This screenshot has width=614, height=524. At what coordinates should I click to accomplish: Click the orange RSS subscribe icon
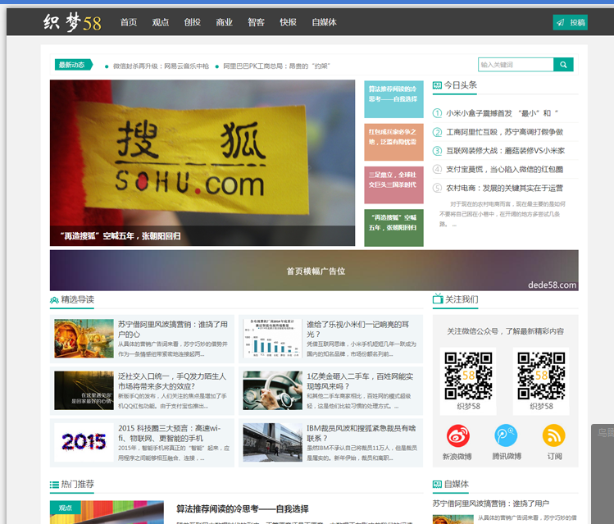coord(554,435)
